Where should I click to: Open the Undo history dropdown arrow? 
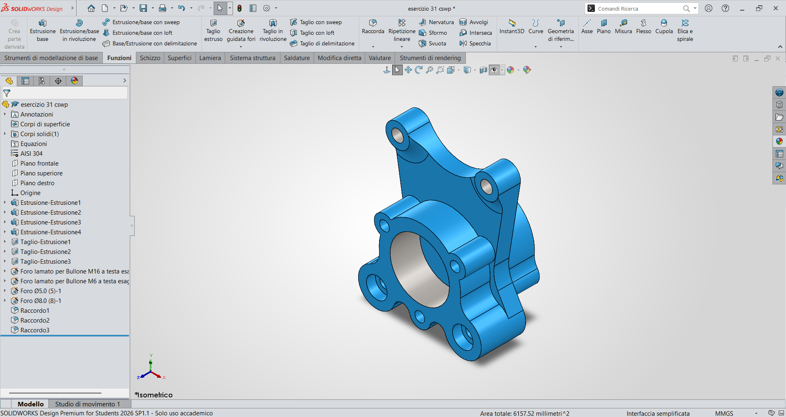pos(191,8)
